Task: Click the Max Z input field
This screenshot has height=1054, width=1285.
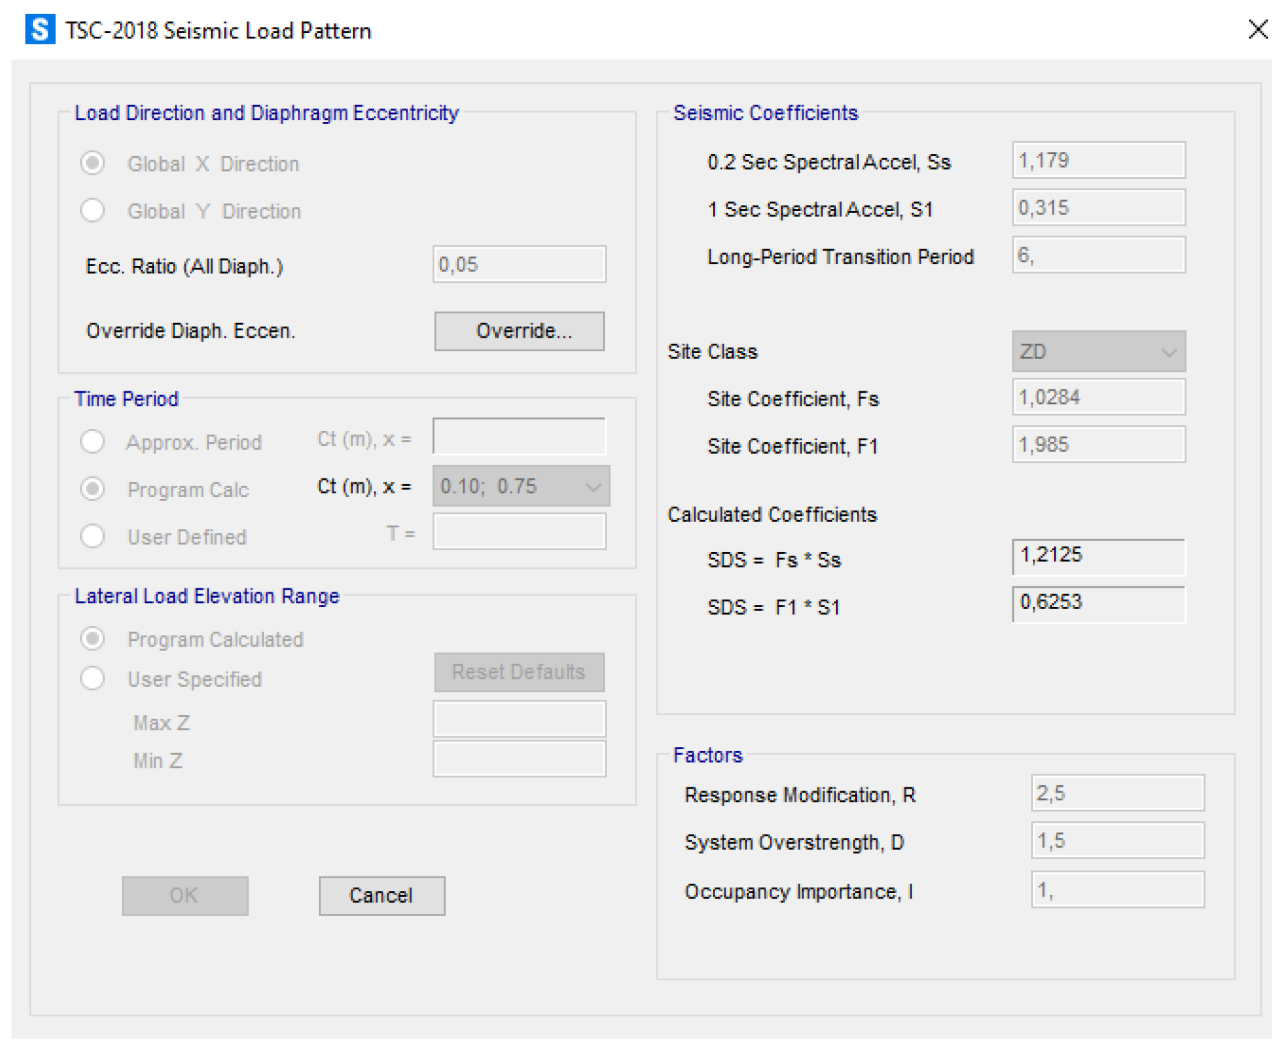Action: click(519, 720)
